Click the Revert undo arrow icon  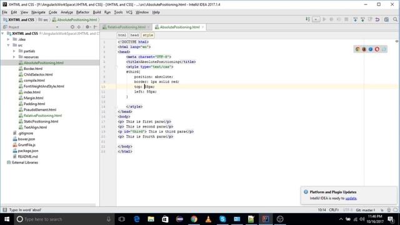point(377,19)
